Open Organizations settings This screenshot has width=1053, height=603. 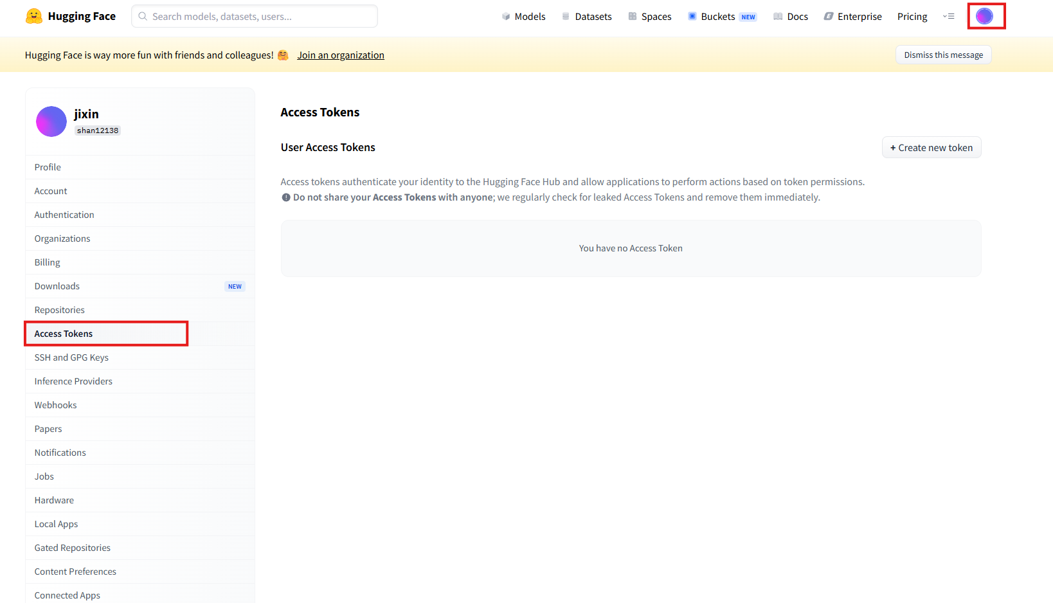140,239
